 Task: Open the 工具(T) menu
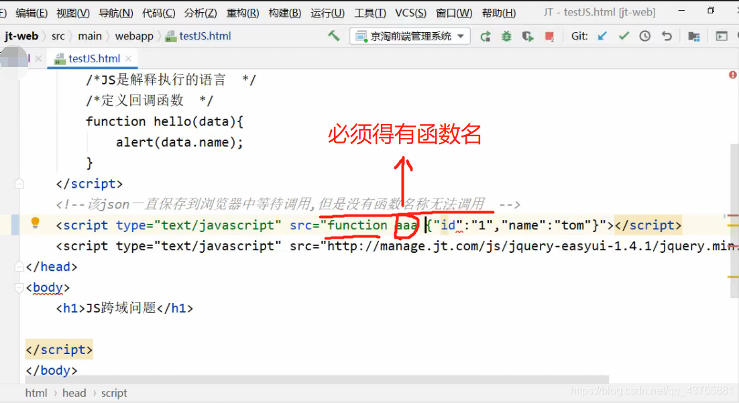tap(370, 13)
